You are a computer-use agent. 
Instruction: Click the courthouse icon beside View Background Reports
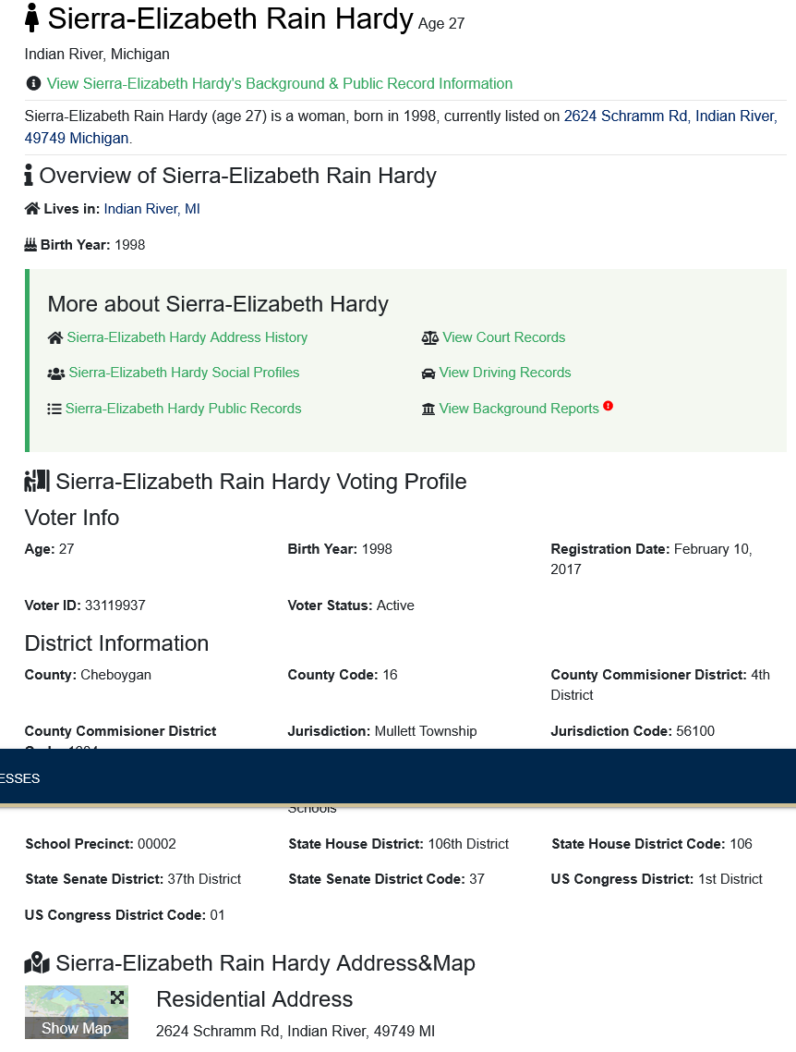click(428, 409)
